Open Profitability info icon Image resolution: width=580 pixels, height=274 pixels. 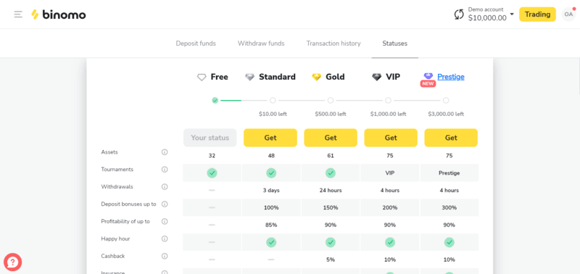(x=165, y=222)
